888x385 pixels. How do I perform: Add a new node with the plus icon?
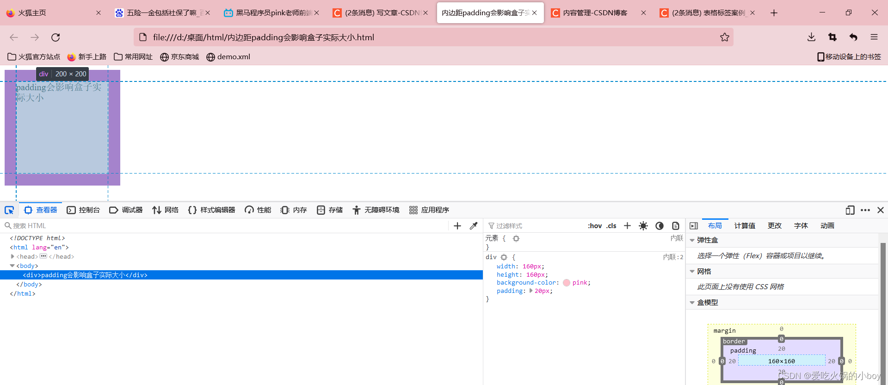(457, 226)
